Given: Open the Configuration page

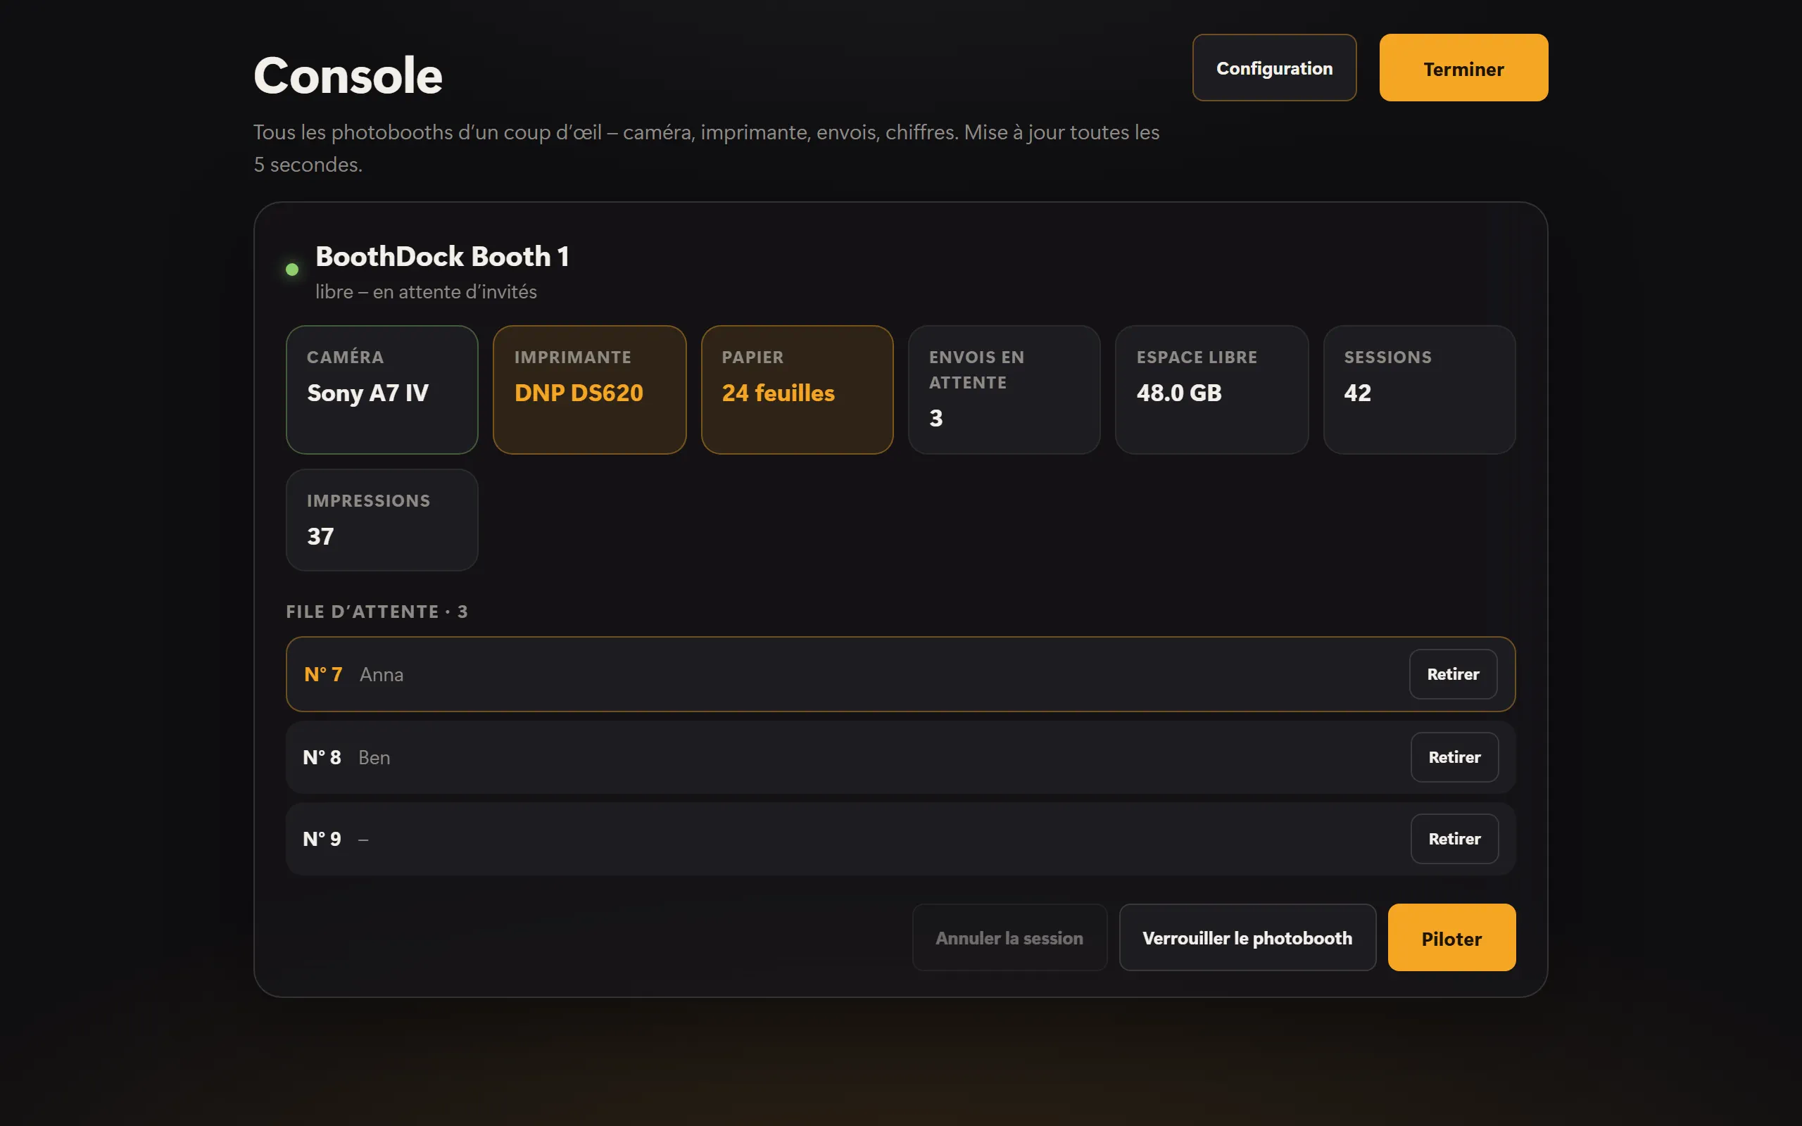Looking at the screenshot, I should 1274,68.
